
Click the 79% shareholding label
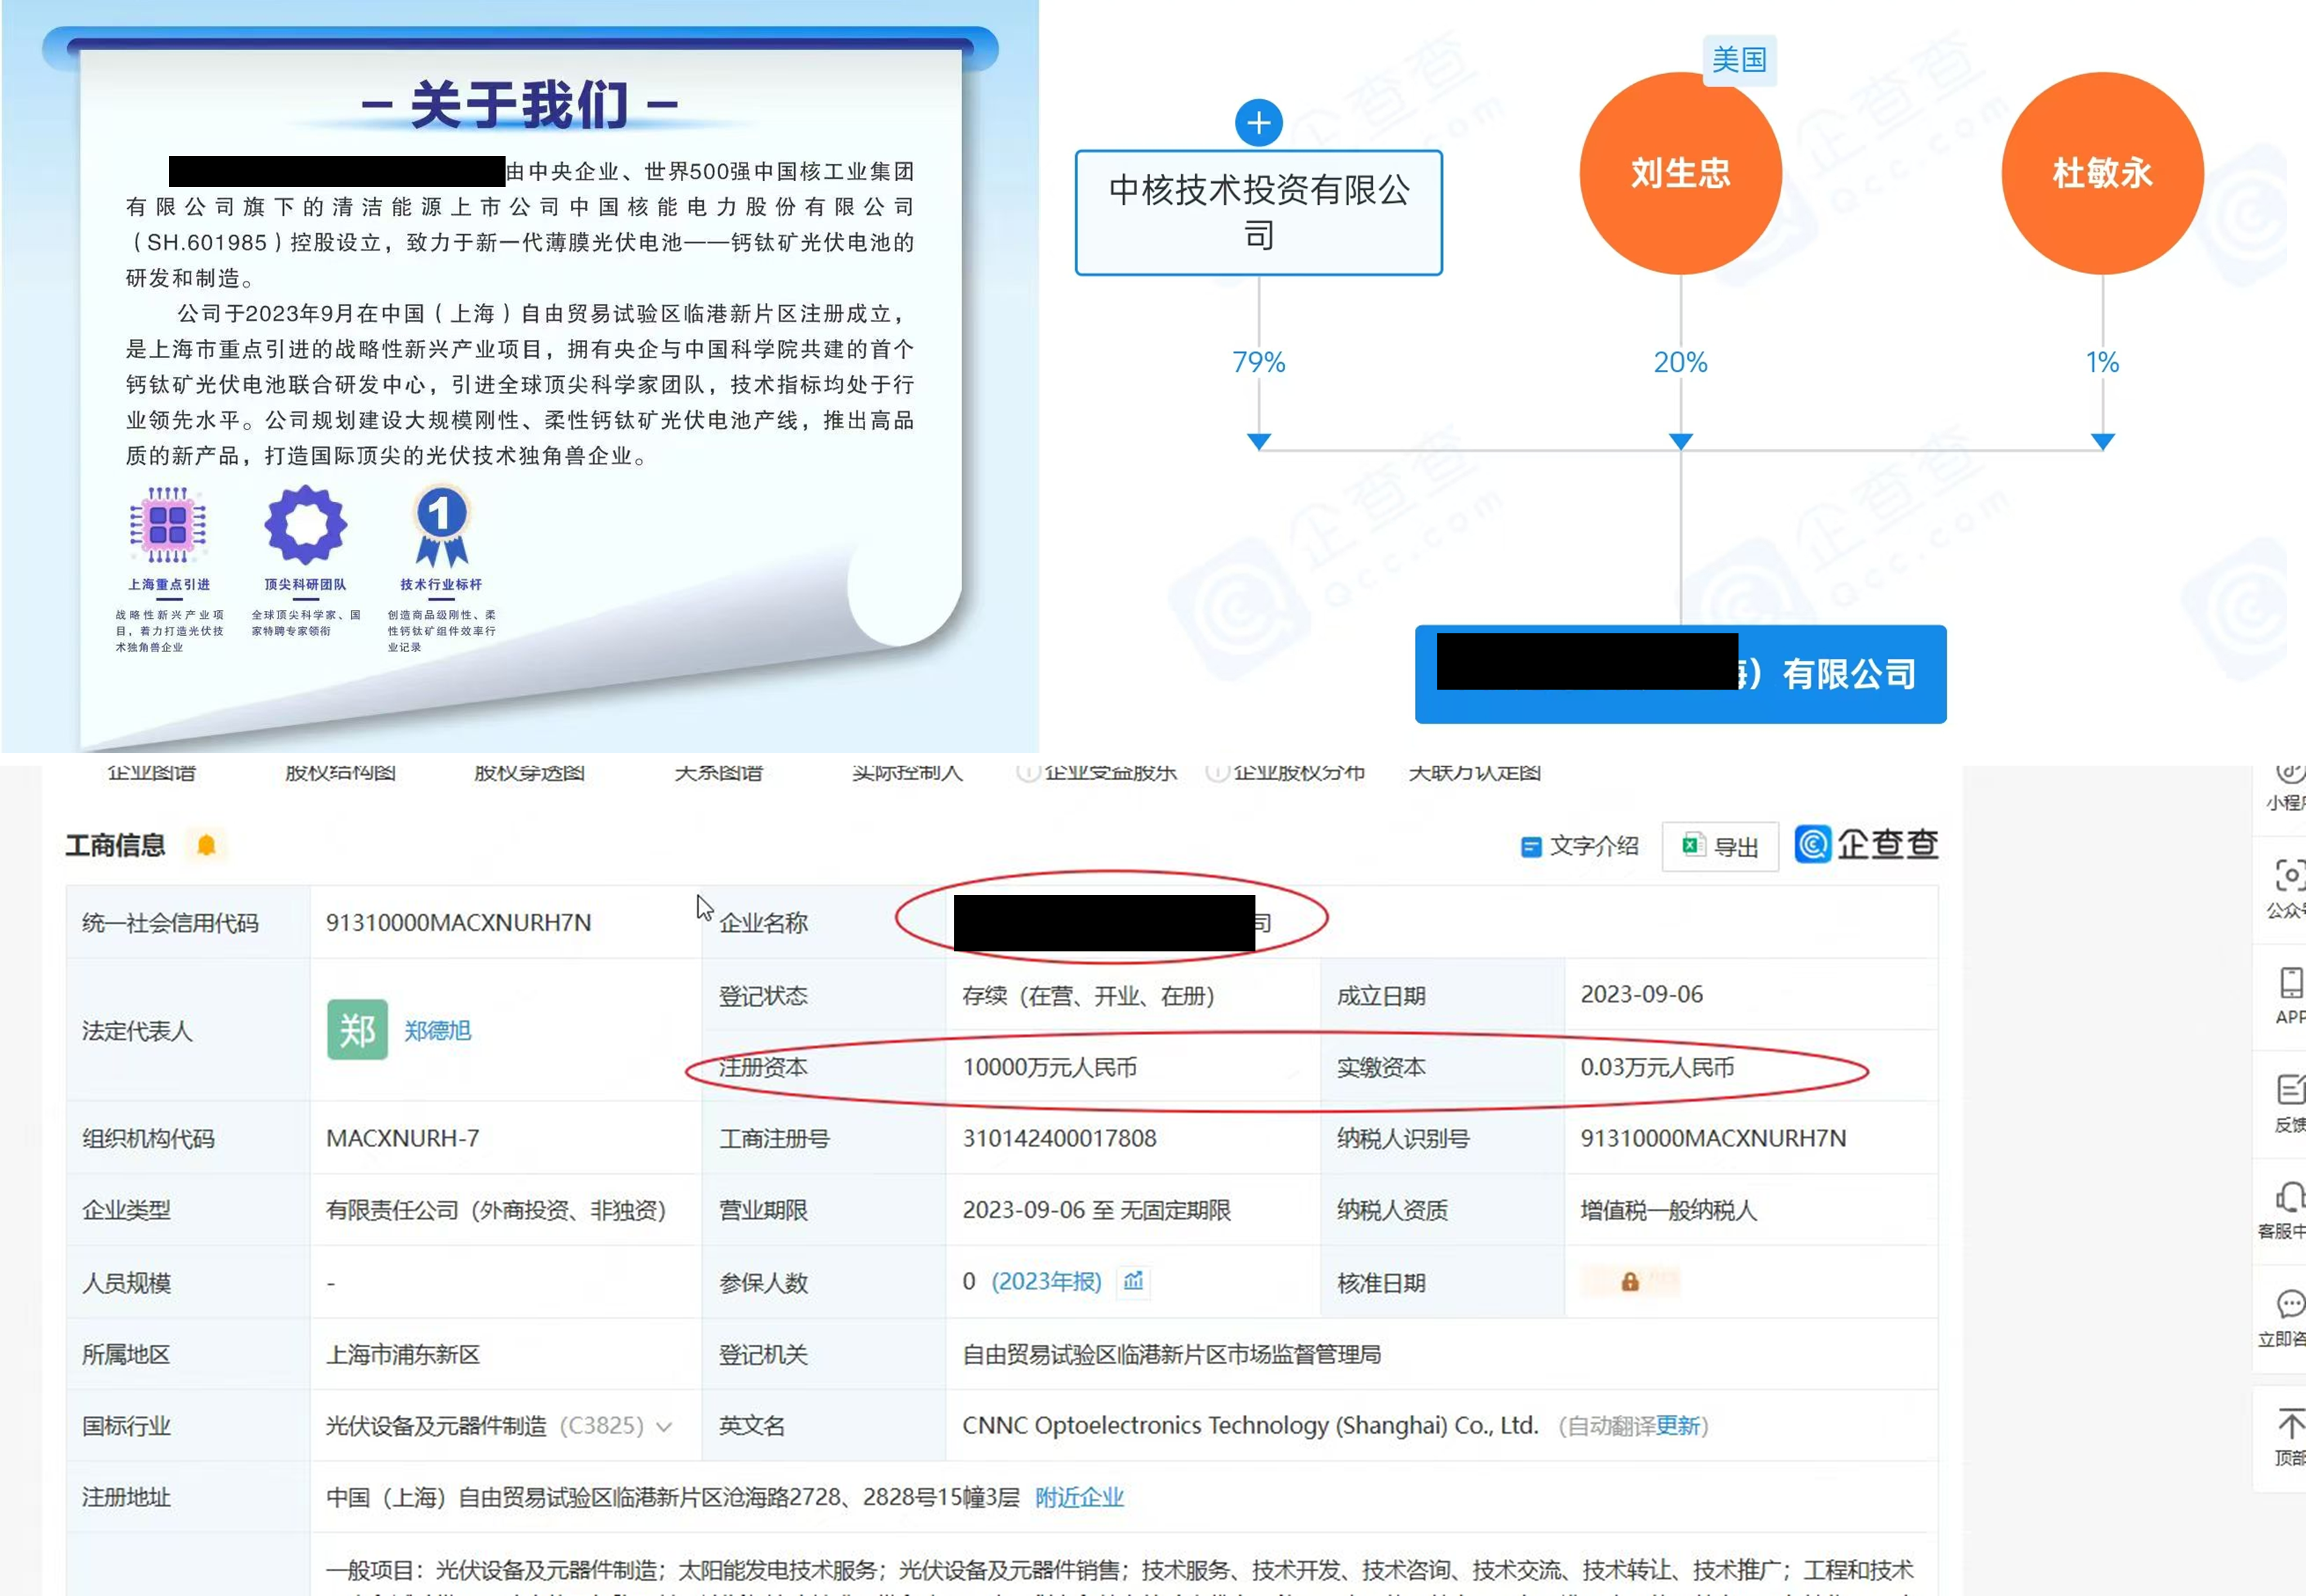(x=1258, y=362)
